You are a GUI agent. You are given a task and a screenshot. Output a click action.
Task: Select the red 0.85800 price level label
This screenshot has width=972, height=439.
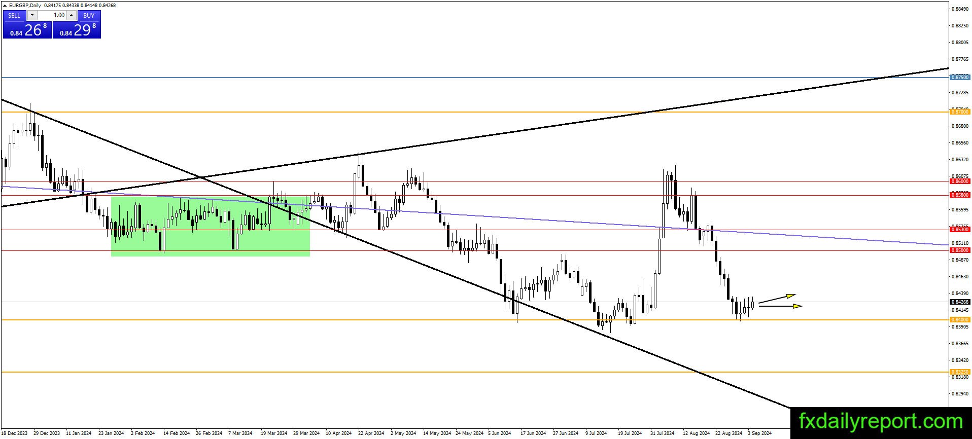[x=959, y=195]
